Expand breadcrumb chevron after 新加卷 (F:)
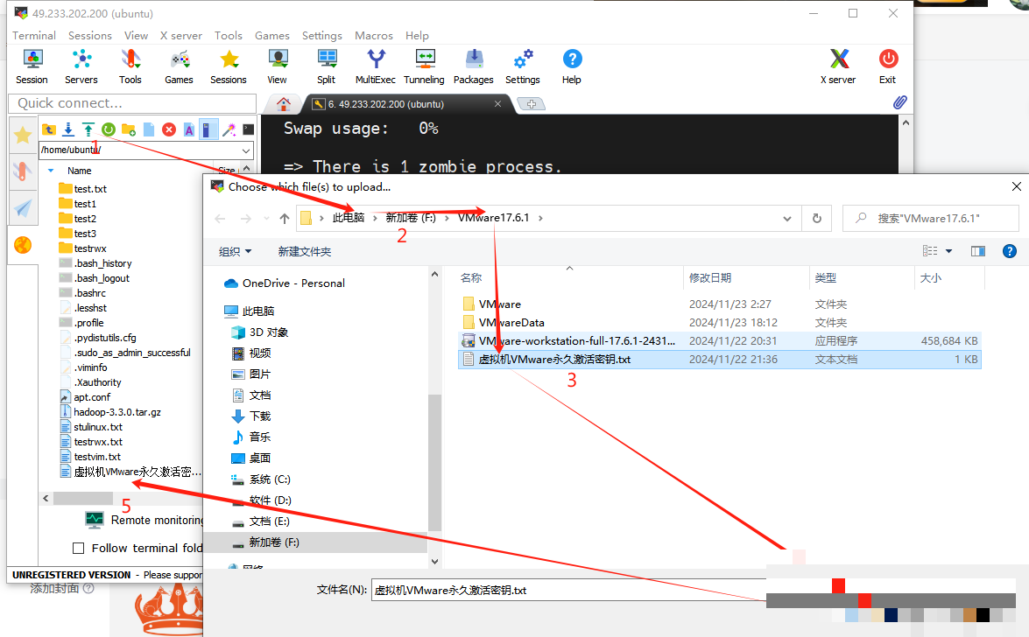 (447, 218)
